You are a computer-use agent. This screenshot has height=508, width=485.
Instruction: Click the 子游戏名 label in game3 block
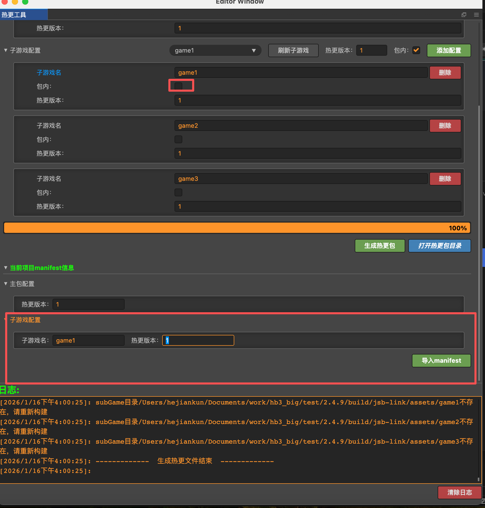click(49, 179)
